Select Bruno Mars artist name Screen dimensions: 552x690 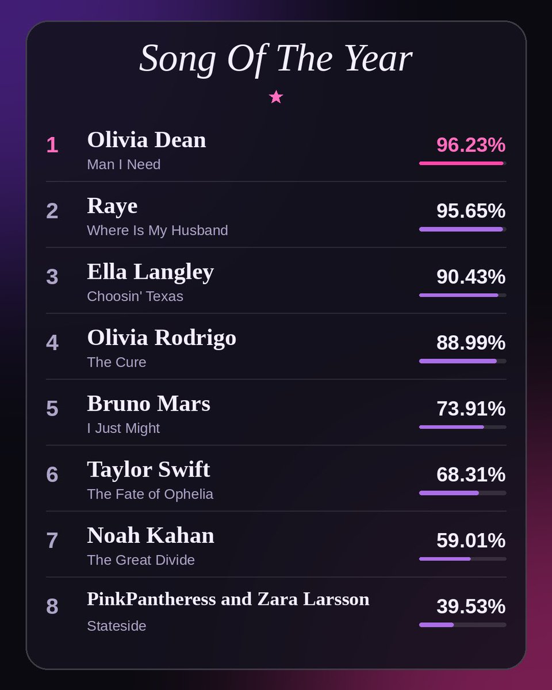[x=149, y=404]
